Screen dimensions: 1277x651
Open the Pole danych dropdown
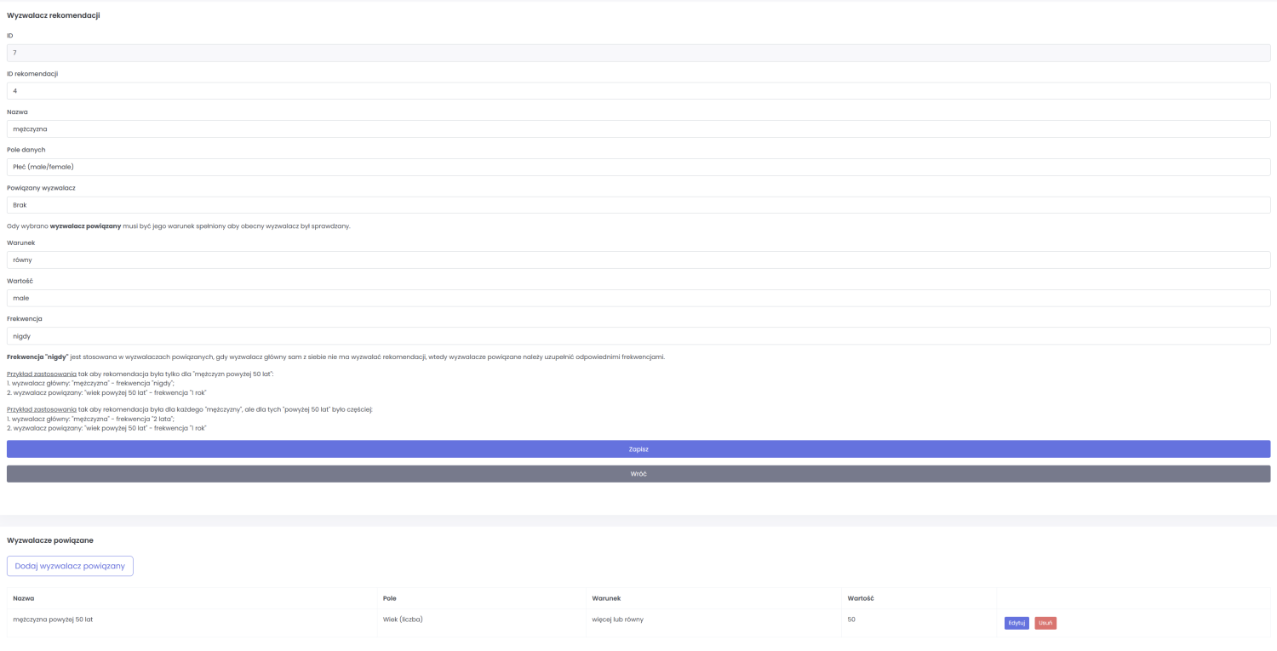638,167
